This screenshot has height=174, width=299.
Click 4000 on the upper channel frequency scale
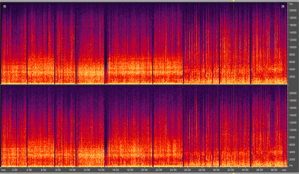292,69
